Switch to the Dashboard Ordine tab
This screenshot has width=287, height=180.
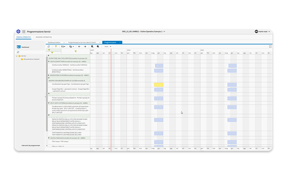click(54, 42)
